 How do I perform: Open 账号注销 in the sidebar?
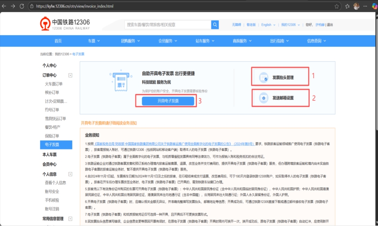(x=52, y=209)
